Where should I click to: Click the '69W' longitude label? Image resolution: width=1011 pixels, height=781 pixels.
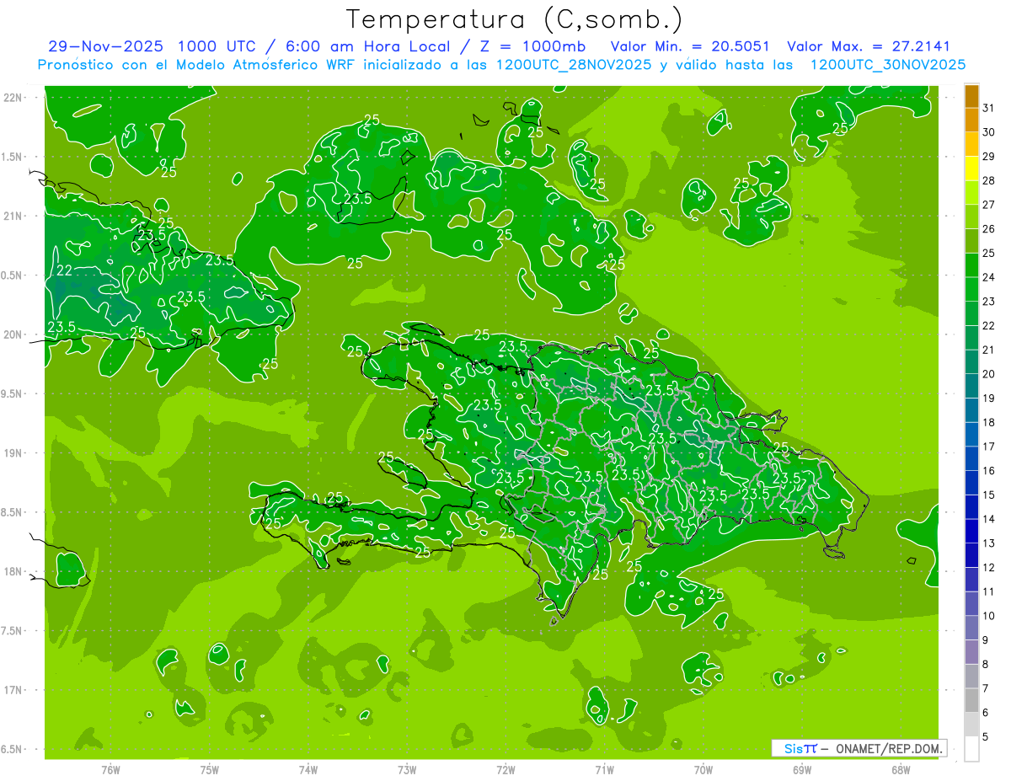[802, 770]
